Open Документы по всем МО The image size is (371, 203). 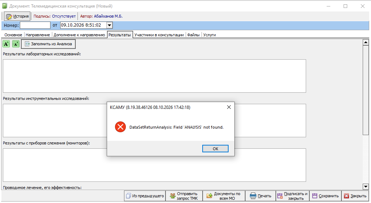coord(224,196)
